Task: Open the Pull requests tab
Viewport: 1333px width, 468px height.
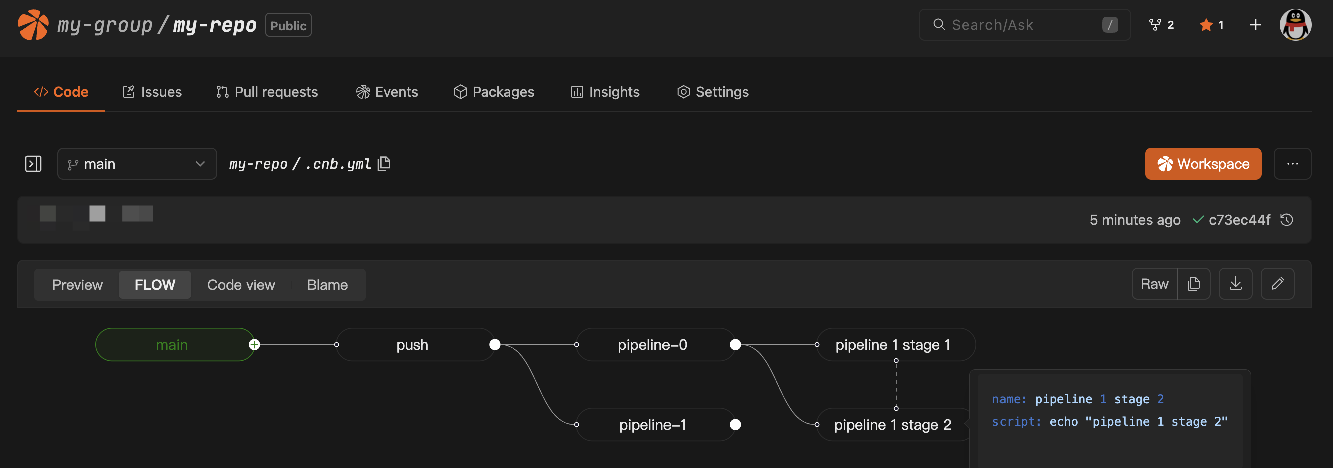Action: point(267,92)
